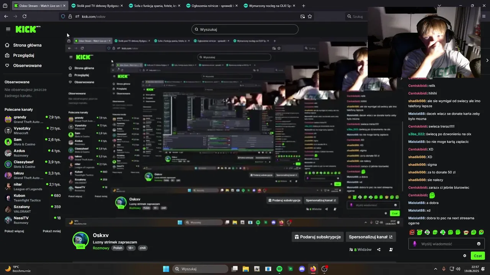Select the chill tag
The width and height of the screenshot is (490, 275).
(x=142, y=248)
